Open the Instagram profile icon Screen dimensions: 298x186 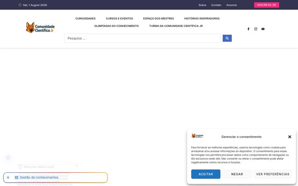[256, 29]
